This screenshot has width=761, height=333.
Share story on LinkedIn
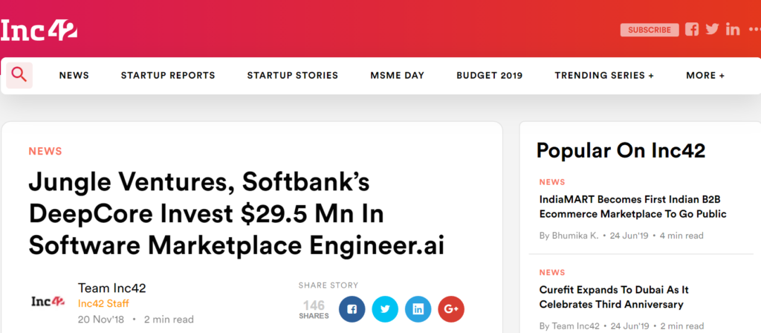pyautogui.click(x=418, y=308)
